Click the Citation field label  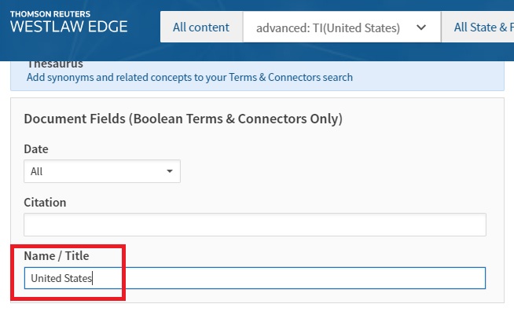pos(45,202)
